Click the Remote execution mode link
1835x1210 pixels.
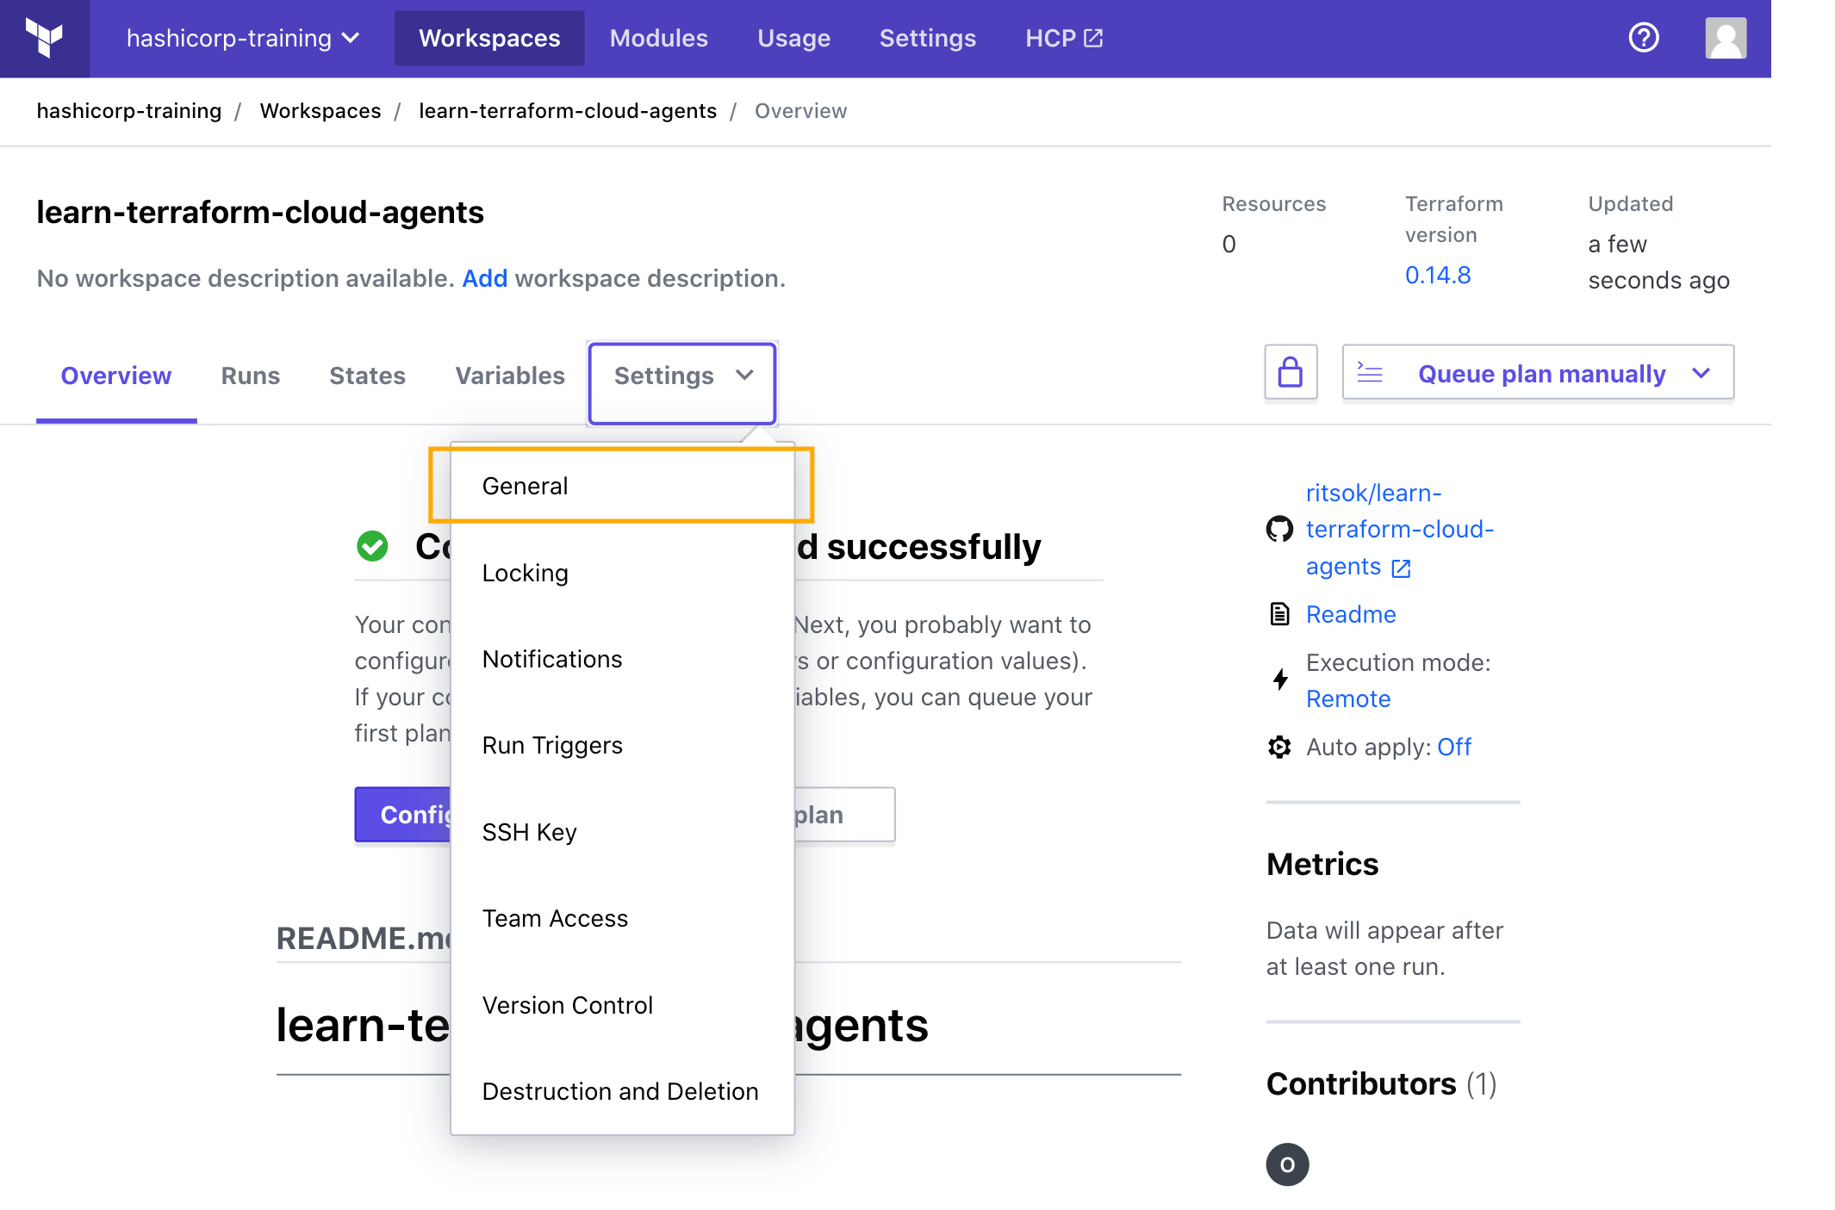tap(1348, 698)
